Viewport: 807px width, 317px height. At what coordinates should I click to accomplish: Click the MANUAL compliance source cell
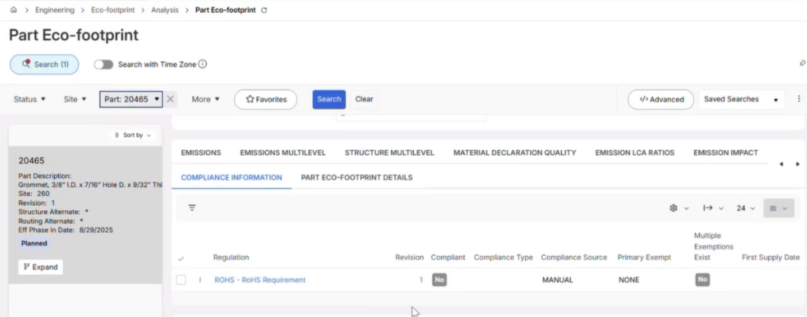click(x=558, y=280)
